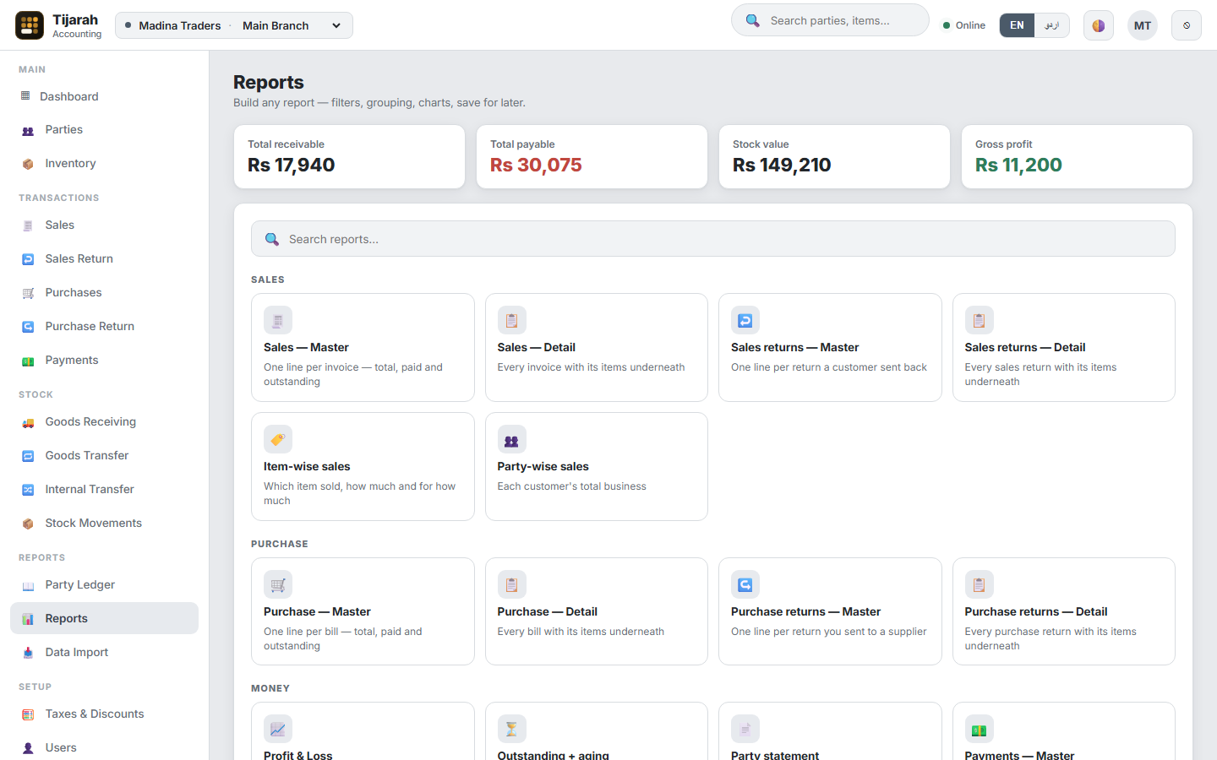Open the Party statement report card
The height and width of the screenshot is (760, 1217).
[x=830, y=731]
